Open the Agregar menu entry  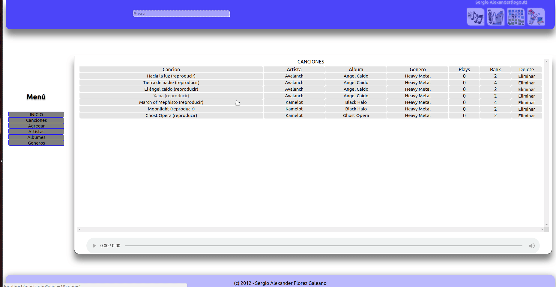point(36,126)
